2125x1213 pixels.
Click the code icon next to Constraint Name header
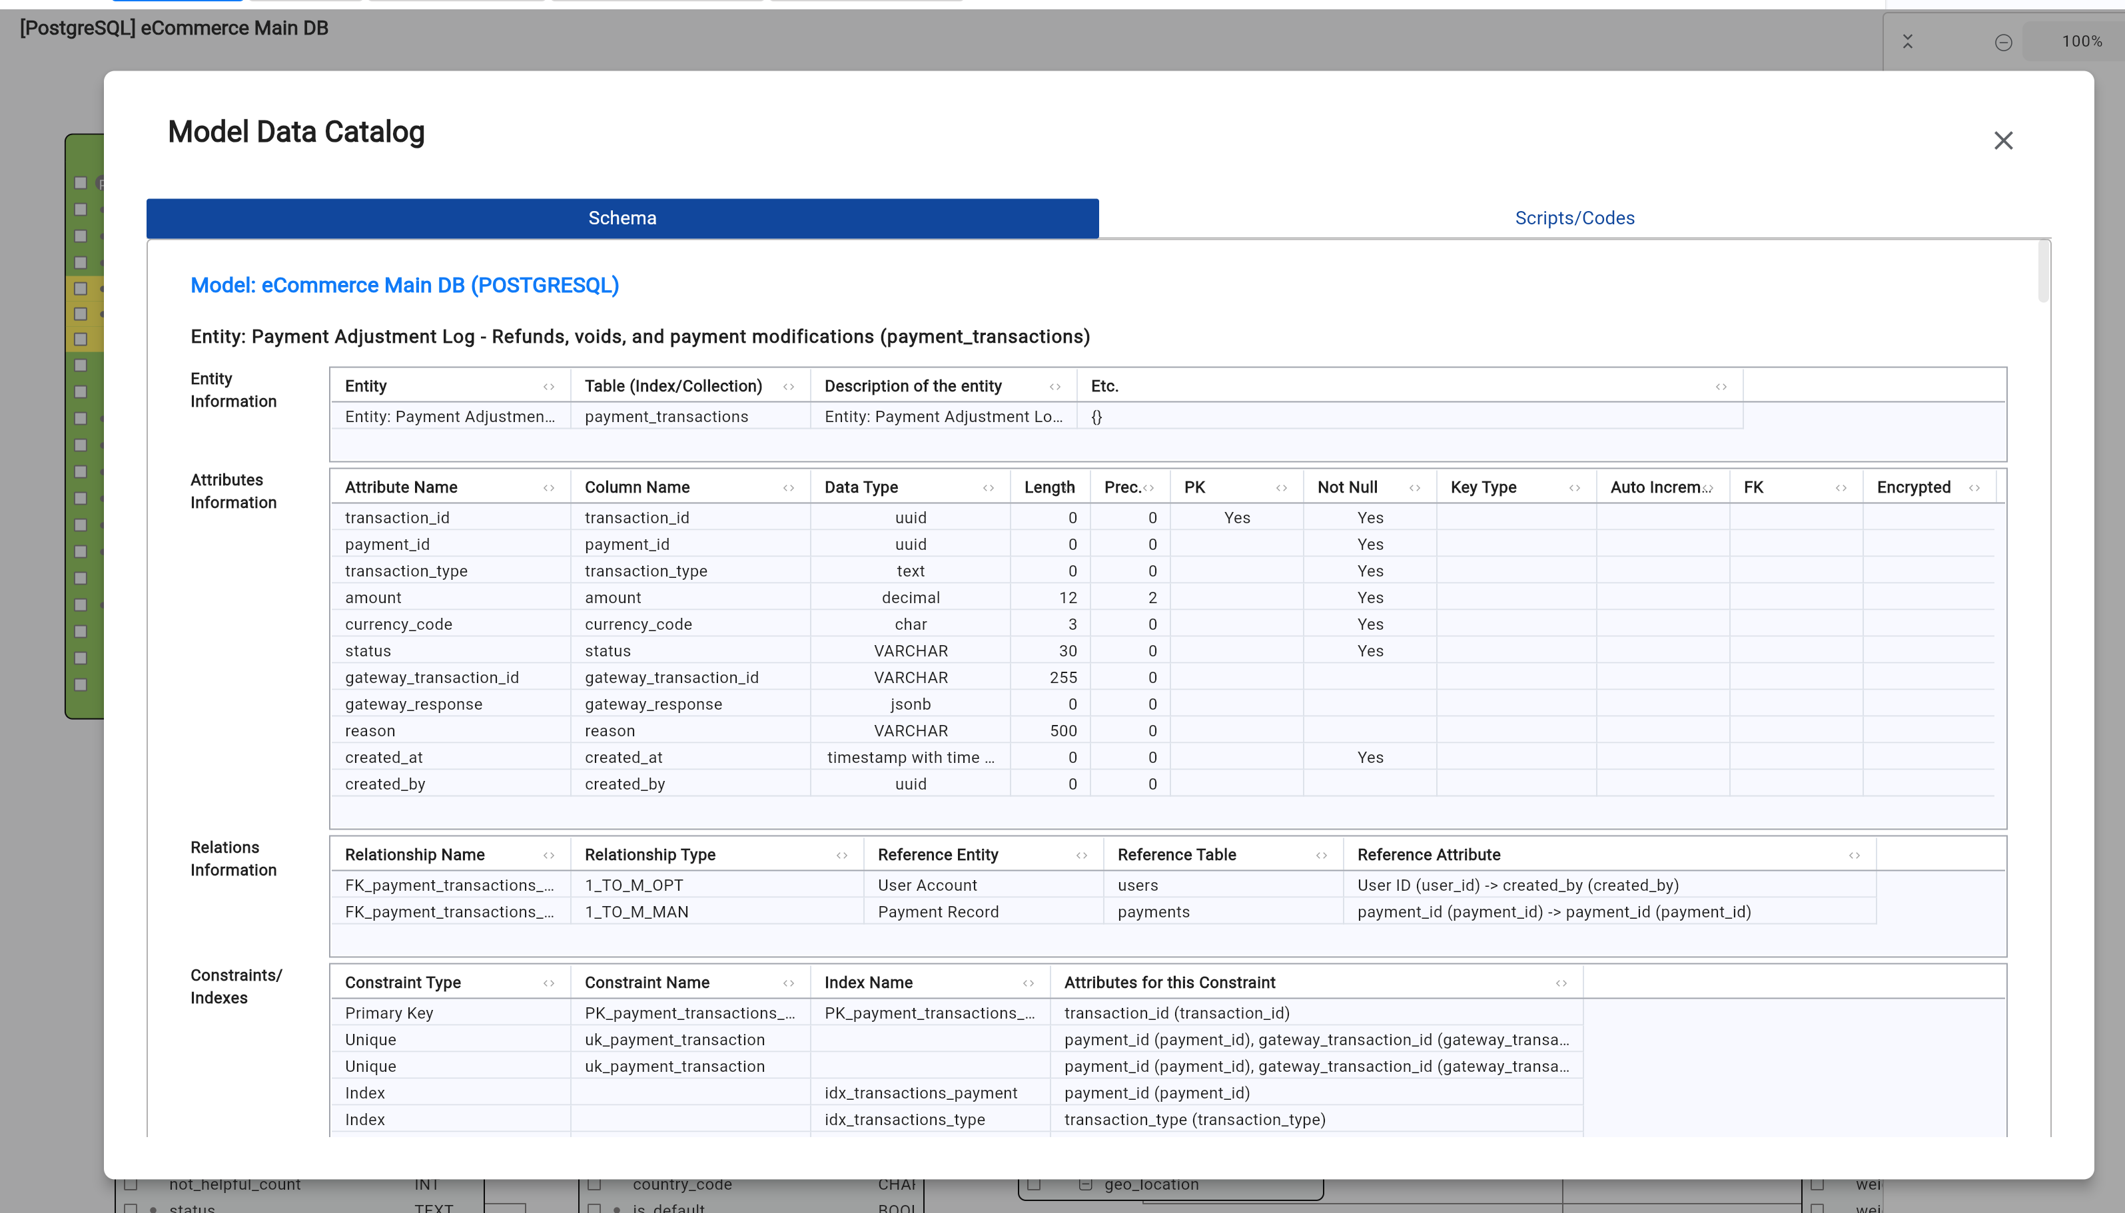[x=787, y=981]
